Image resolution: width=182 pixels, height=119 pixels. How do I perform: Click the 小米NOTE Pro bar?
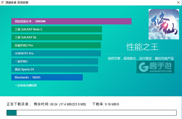tap(56, 53)
